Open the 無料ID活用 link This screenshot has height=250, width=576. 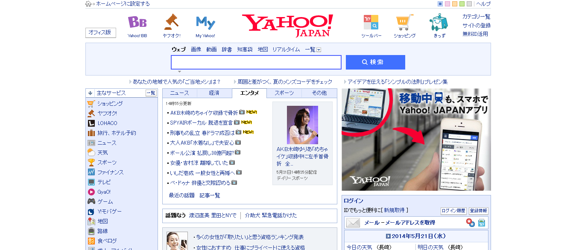point(475,34)
